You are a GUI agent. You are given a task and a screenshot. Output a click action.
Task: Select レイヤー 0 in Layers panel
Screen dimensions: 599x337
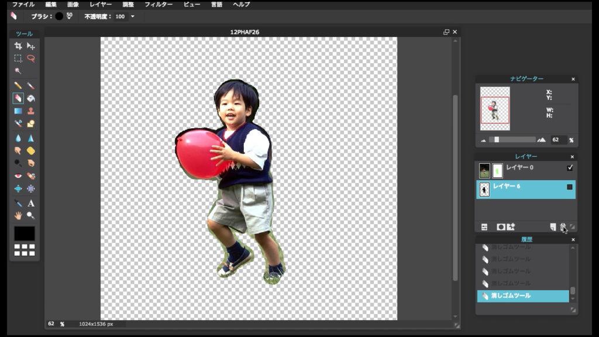pos(526,170)
